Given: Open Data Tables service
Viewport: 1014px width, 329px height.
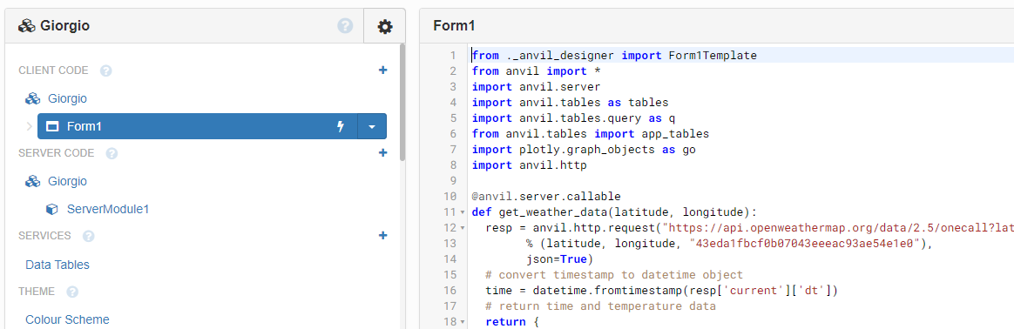Looking at the screenshot, I should click(x=57, y=265).
